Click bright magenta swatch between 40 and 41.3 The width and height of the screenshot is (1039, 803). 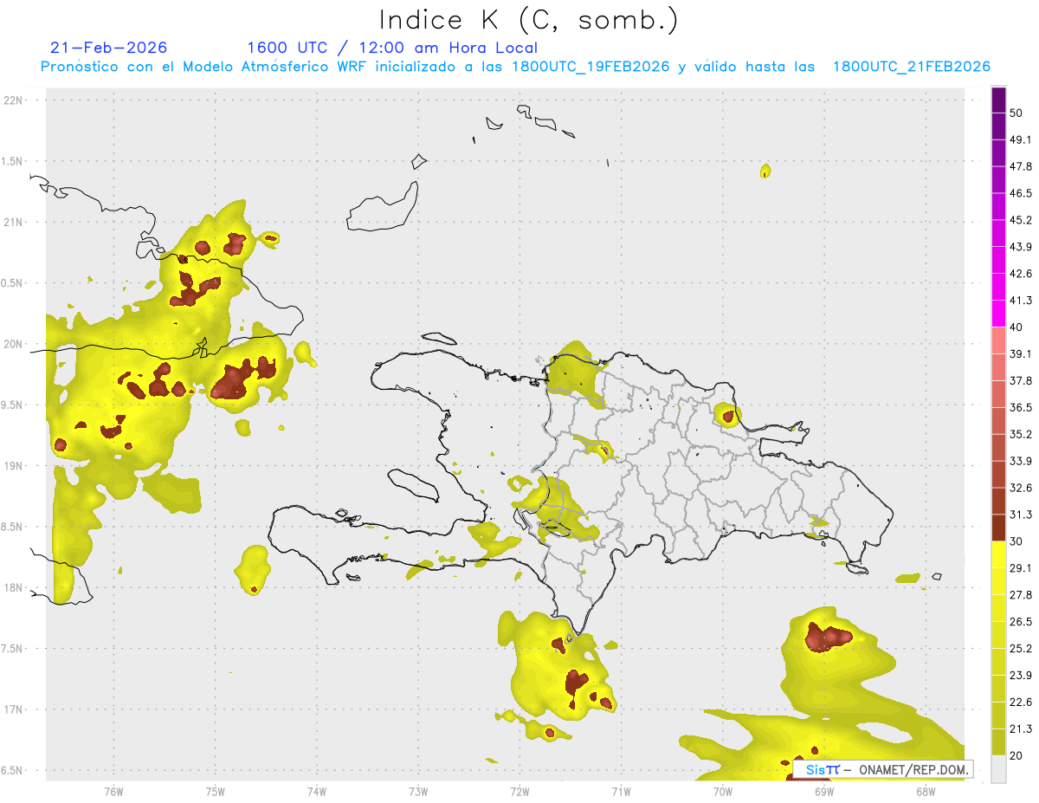point(998,314)
